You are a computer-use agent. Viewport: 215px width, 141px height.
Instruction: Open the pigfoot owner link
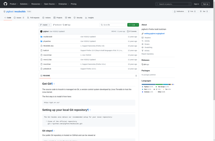tap(10, 11)
